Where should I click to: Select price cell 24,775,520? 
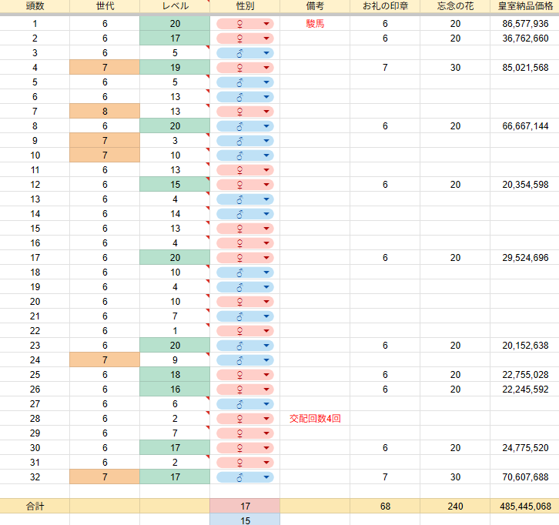click(525, 448)
